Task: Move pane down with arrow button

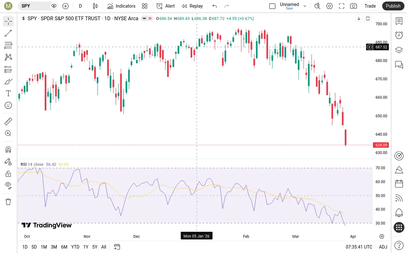Action: point(359,19)
